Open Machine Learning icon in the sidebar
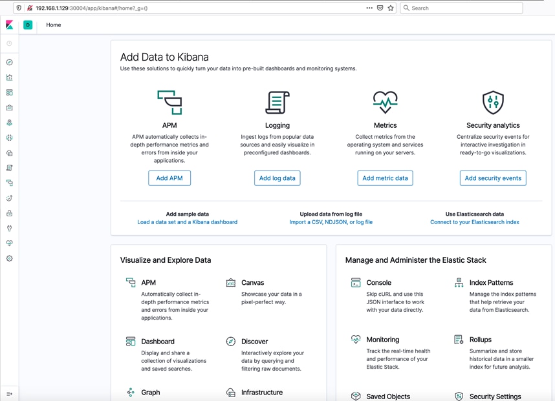This screenshot has height=401, width=555. point(10,138)
